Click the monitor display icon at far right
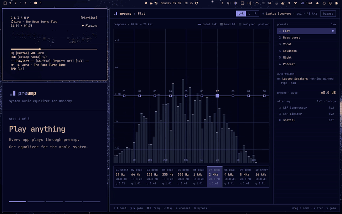Screen dimensions: 342x214 click(331, 3)
